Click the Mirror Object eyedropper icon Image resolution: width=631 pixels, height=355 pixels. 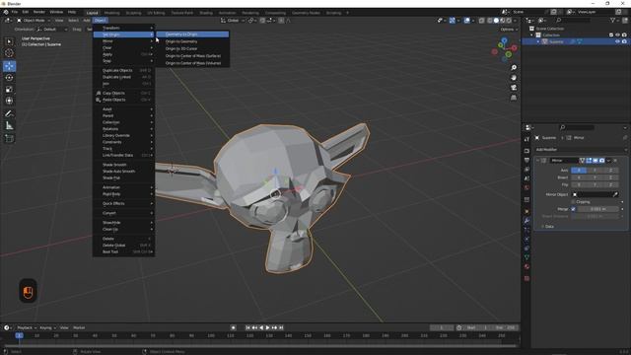(615, 194)
